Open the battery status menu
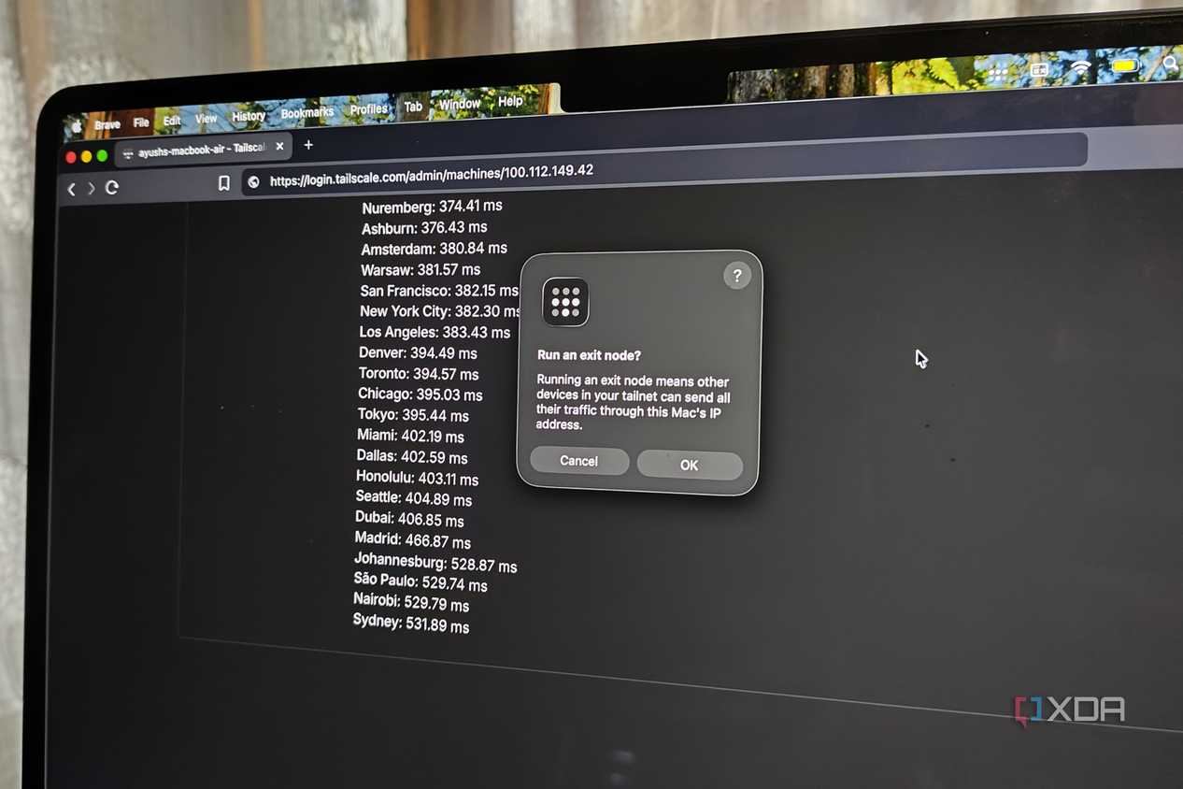Image resolution: width=1183 pixels, height=789 pixels. point(1125,66)
